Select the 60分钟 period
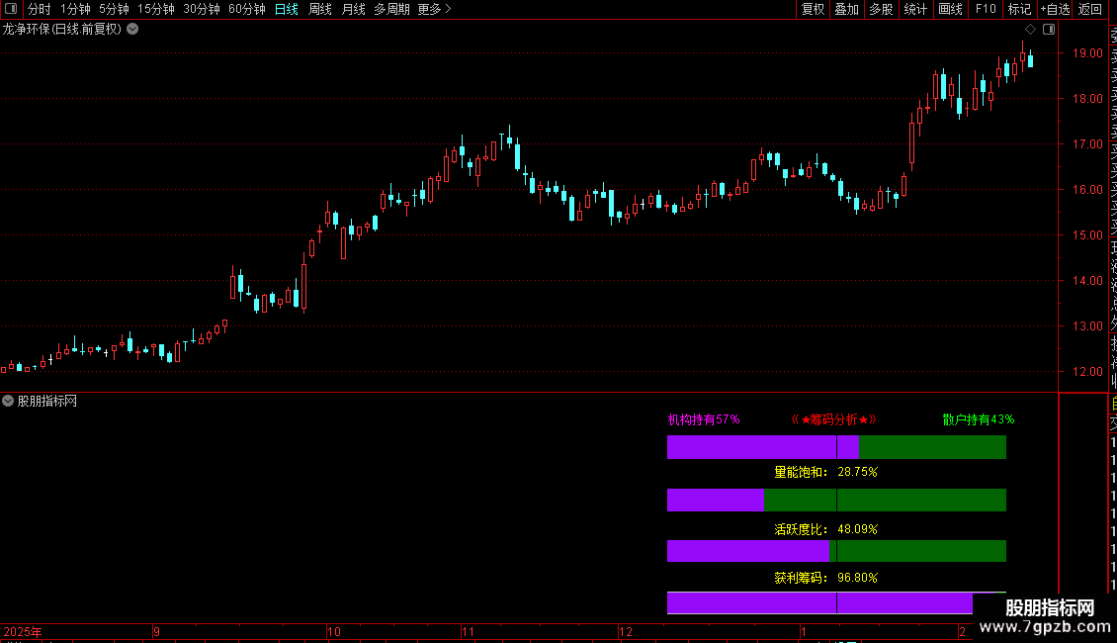Viewport: 1117px width, 643px height. [x=247, y=9]
